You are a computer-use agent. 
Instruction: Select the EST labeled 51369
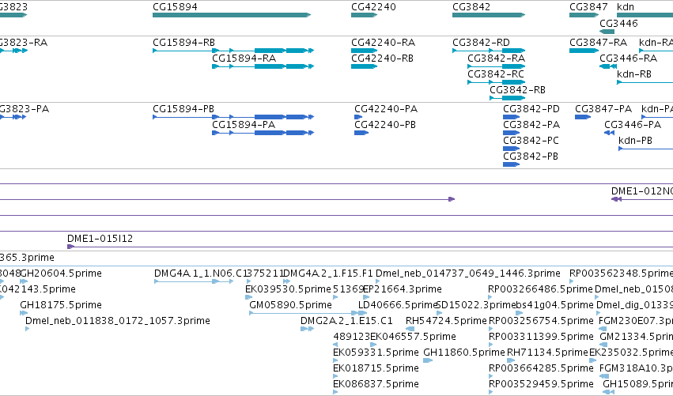coord(349,289)
